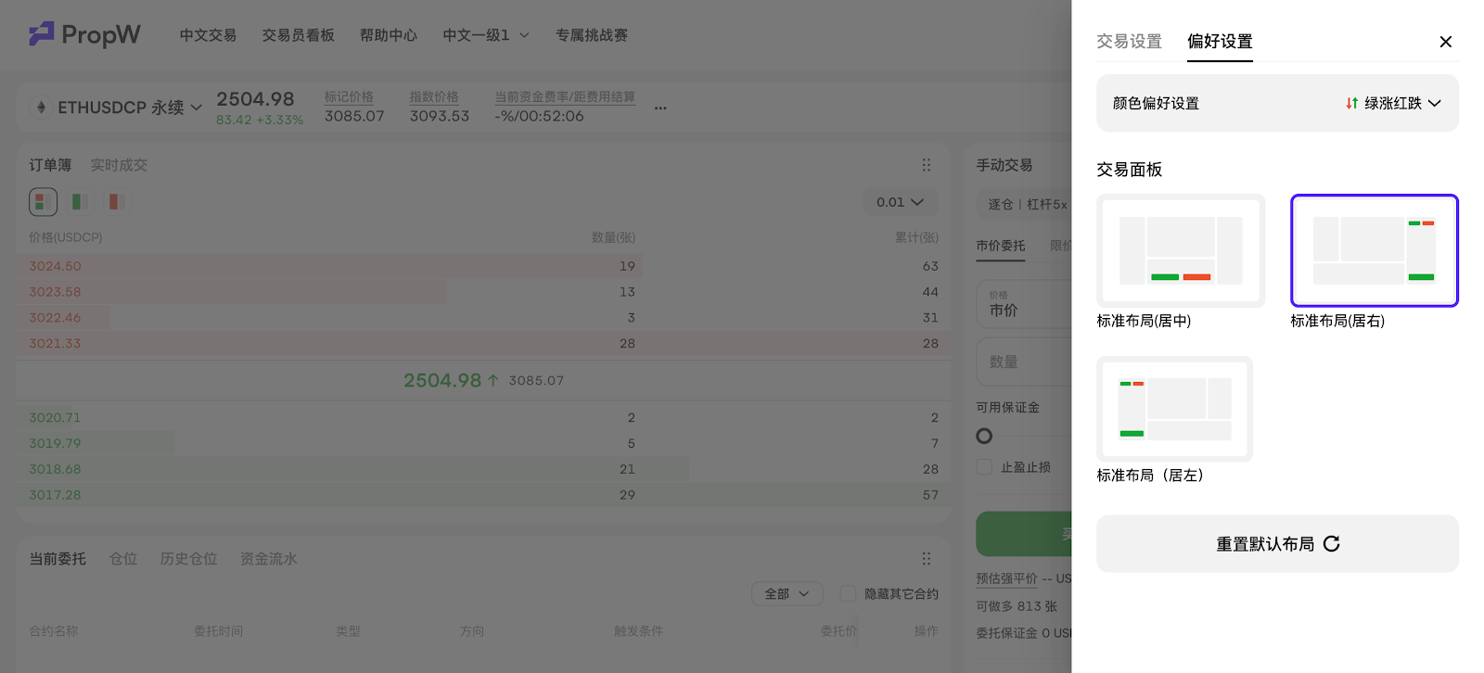This screenshot has height=673, width=1484.
Task: Toggle the hide other contracts checkbox
Action: point(848,593)
